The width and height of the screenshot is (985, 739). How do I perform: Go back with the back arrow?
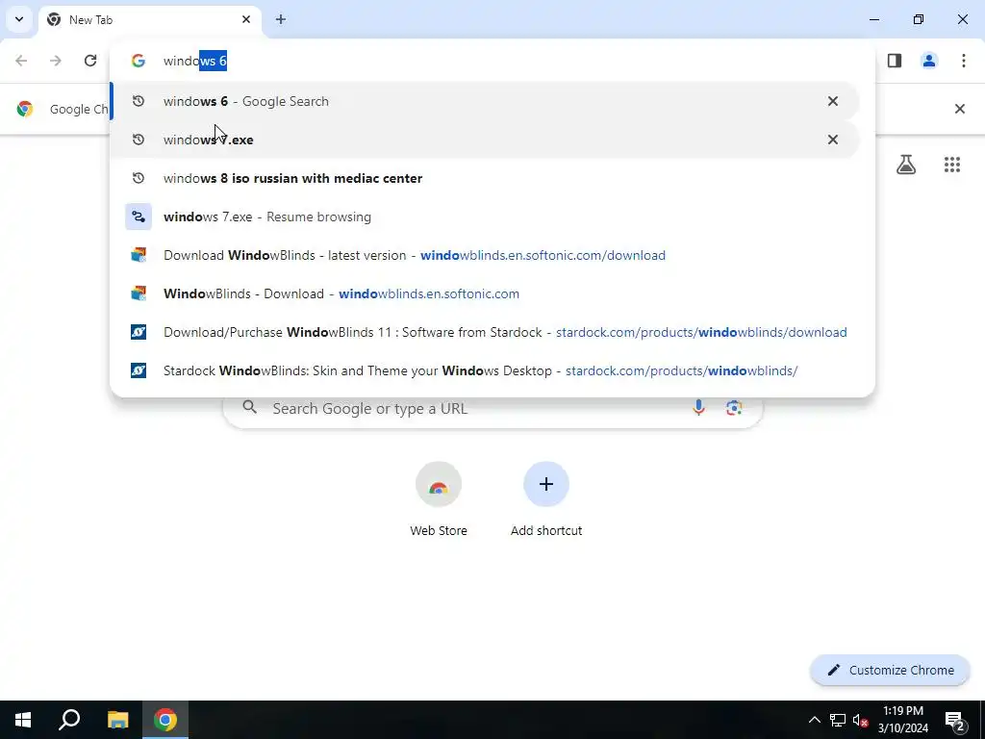pos(21,61)
